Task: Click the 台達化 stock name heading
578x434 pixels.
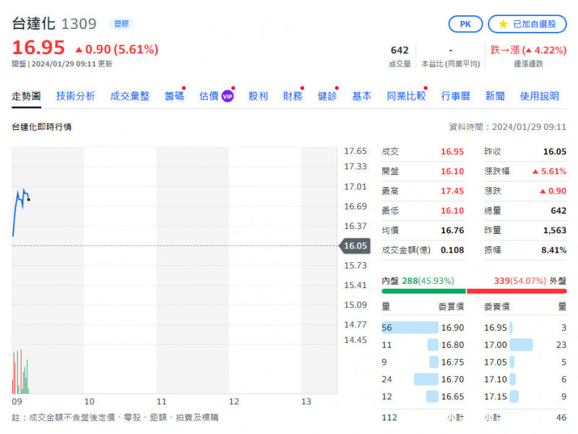Action: click(33, 24)
